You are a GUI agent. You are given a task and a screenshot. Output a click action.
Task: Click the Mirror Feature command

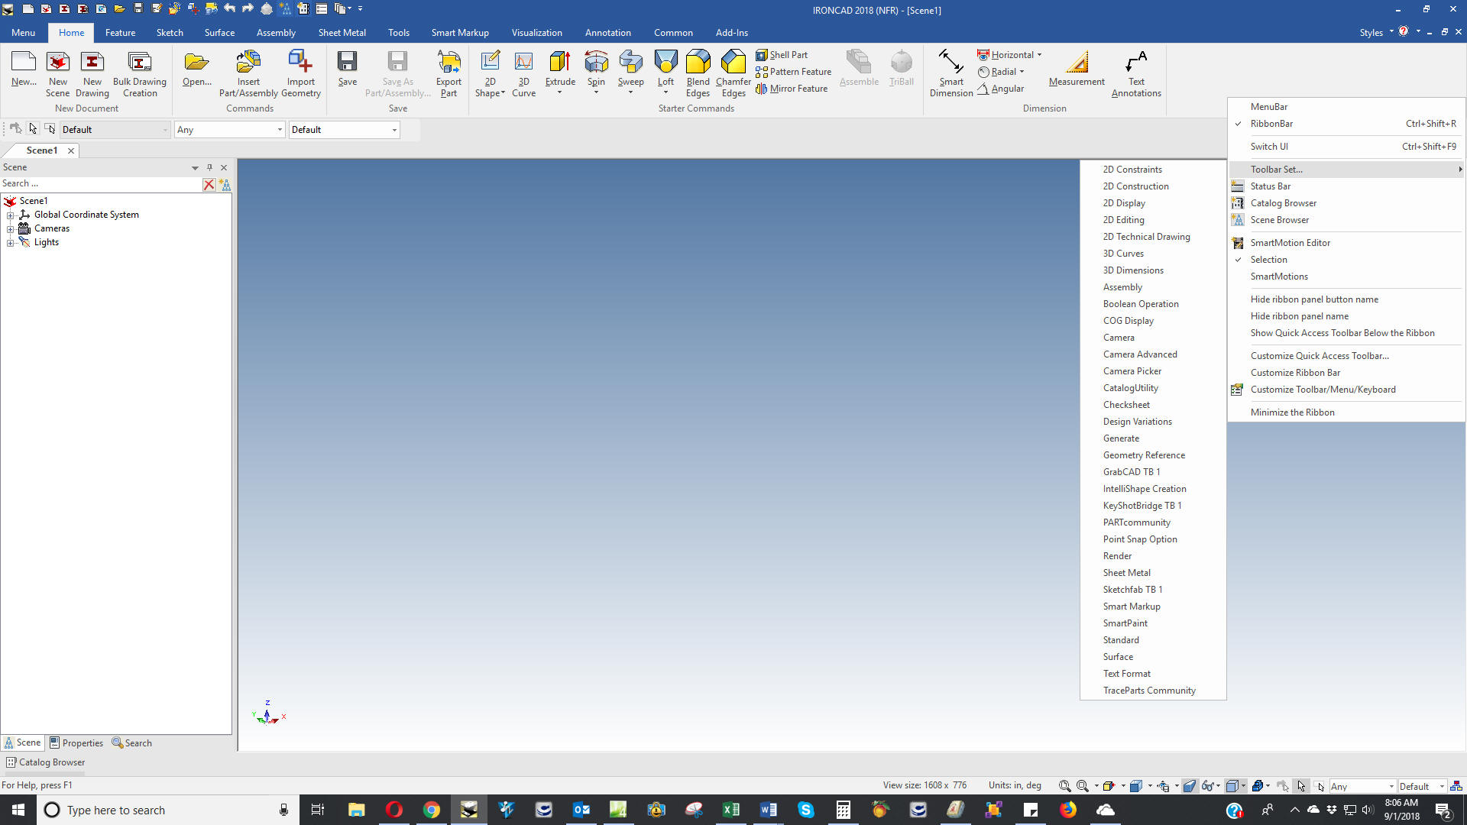pyautogui.click(x=792, y=89)
